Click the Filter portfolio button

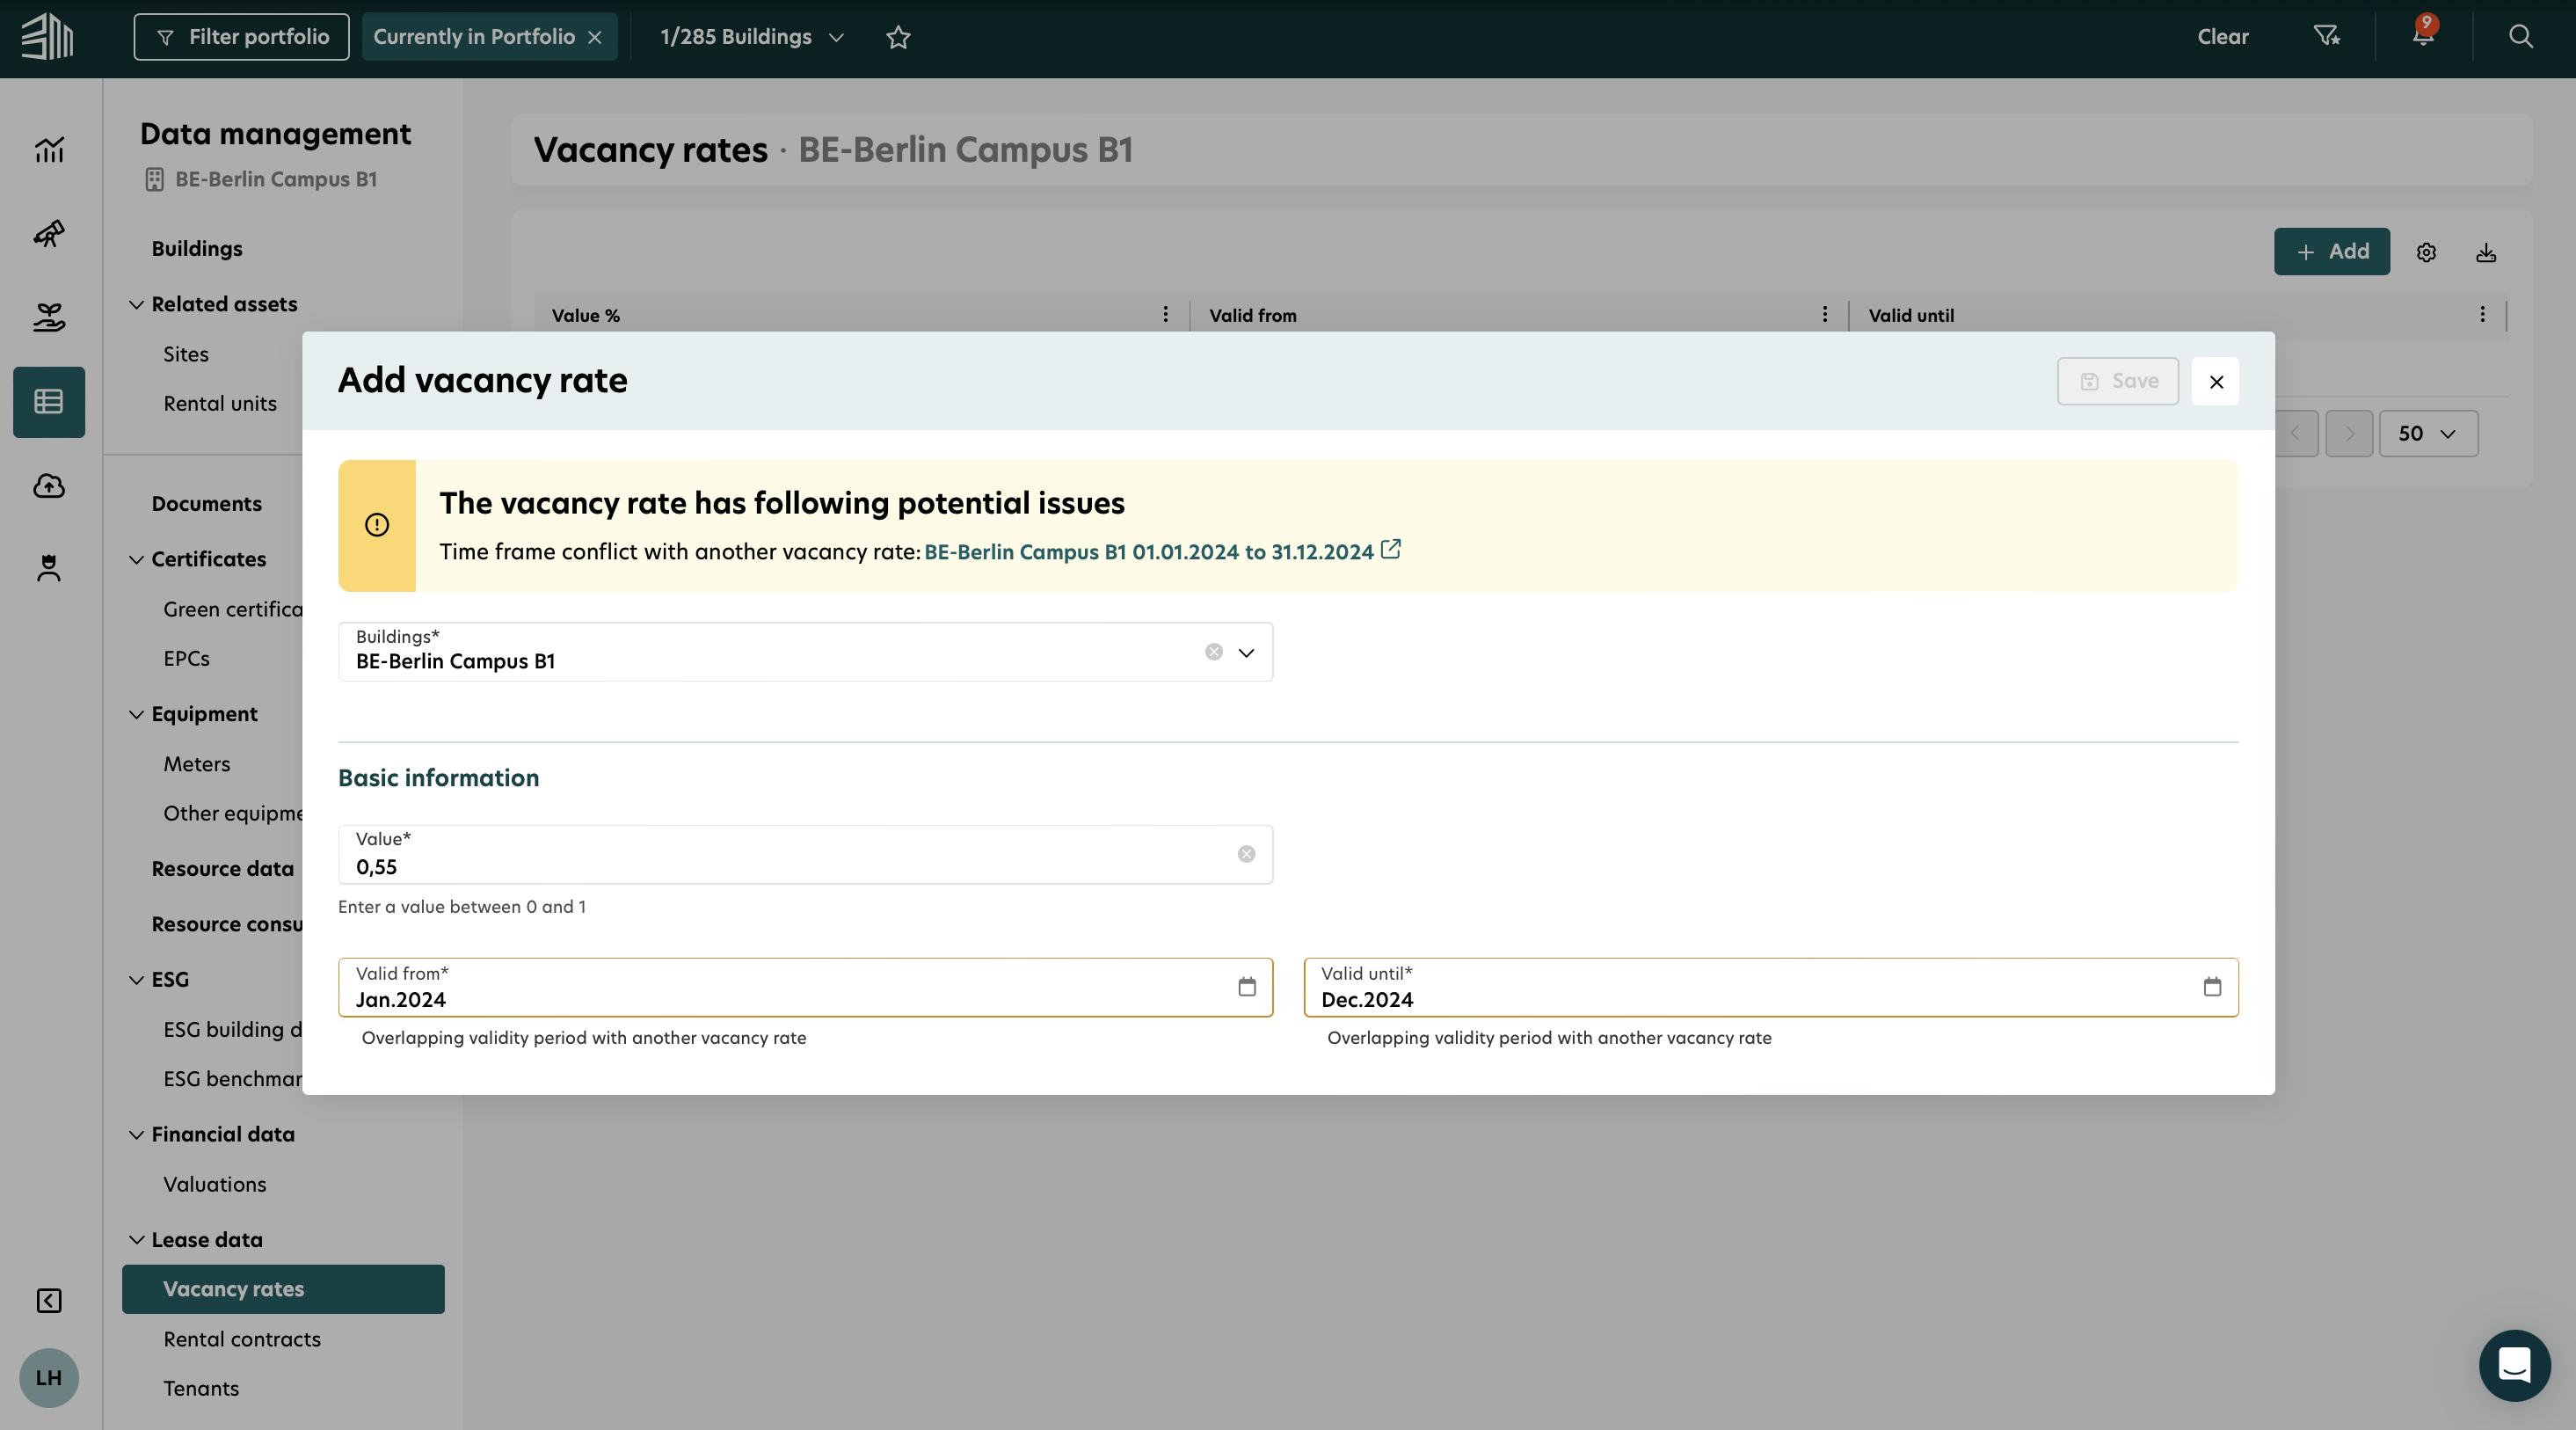(x=241, y=37)
